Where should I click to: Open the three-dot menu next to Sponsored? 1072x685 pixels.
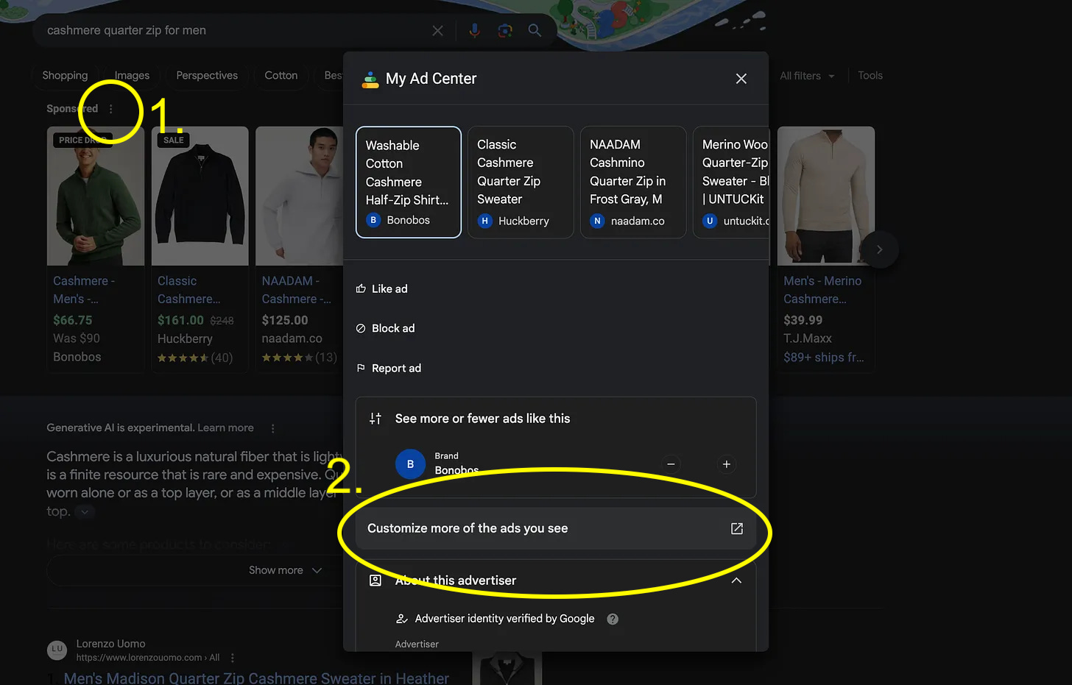(x=111, y=109)
